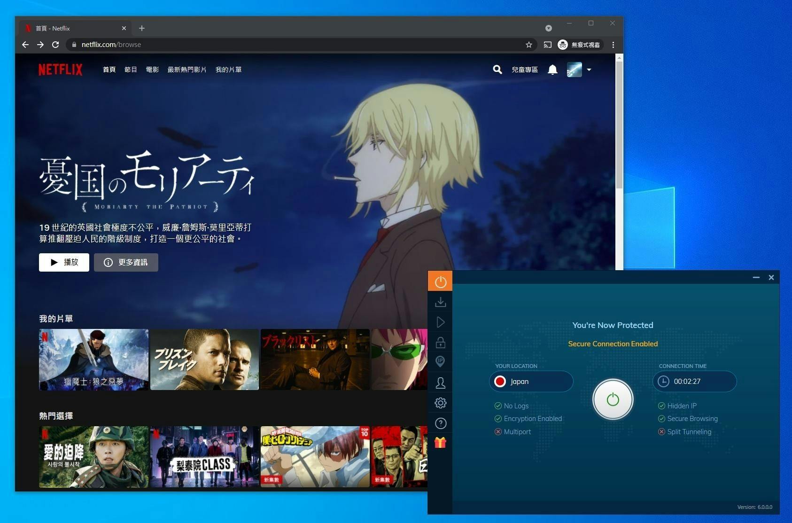Image resolution: width=792 pixels, height=523 pixels.
Task: Open the Prison Break プリズン・ブレイク thumbnail
Action: click(204, 359)
